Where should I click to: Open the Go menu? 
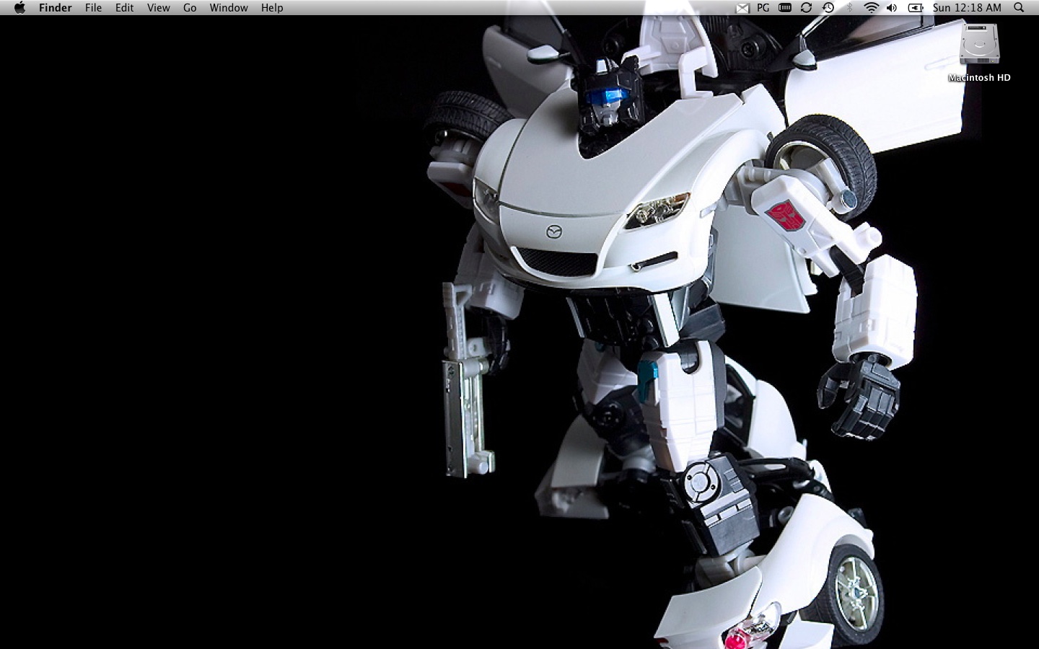pyautogui.click(x=190, y=8)
